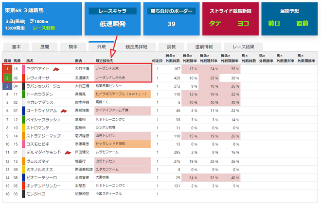Click horse name ストロマンテ

(x=38, y=128)
